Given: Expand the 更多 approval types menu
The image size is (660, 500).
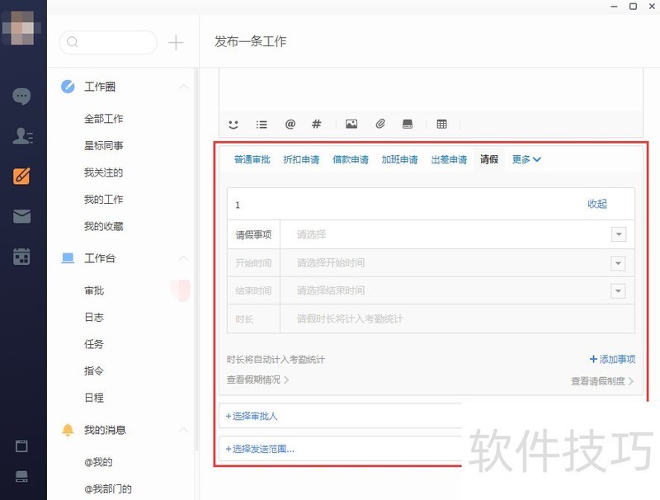Looking at the screenshot, I should point(526,160).
